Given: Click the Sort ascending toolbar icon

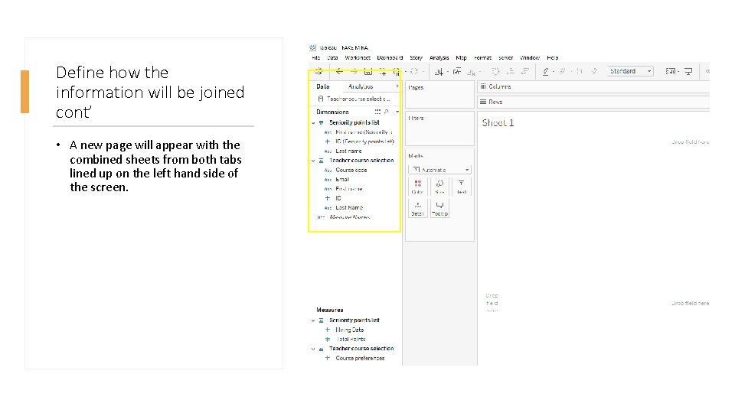Looking at the screenshot, I should click(511, 72).
